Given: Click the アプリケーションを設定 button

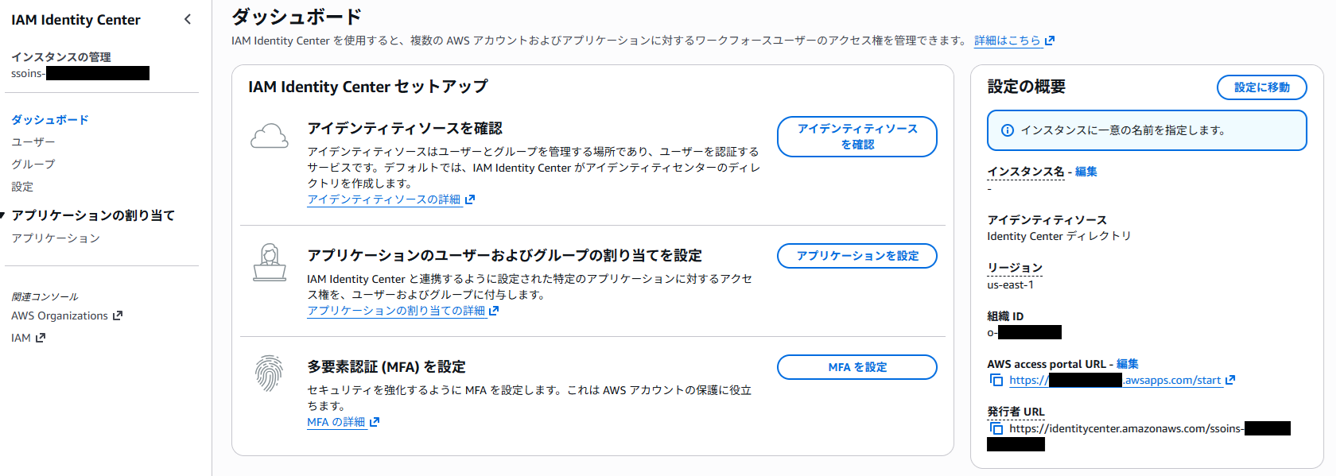Looking at the screenshot, I should point(856,256).
